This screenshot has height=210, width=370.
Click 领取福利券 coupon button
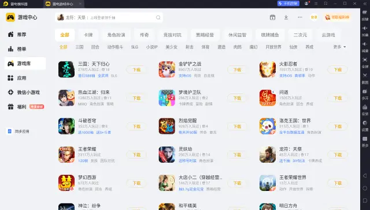click(337, 17)
